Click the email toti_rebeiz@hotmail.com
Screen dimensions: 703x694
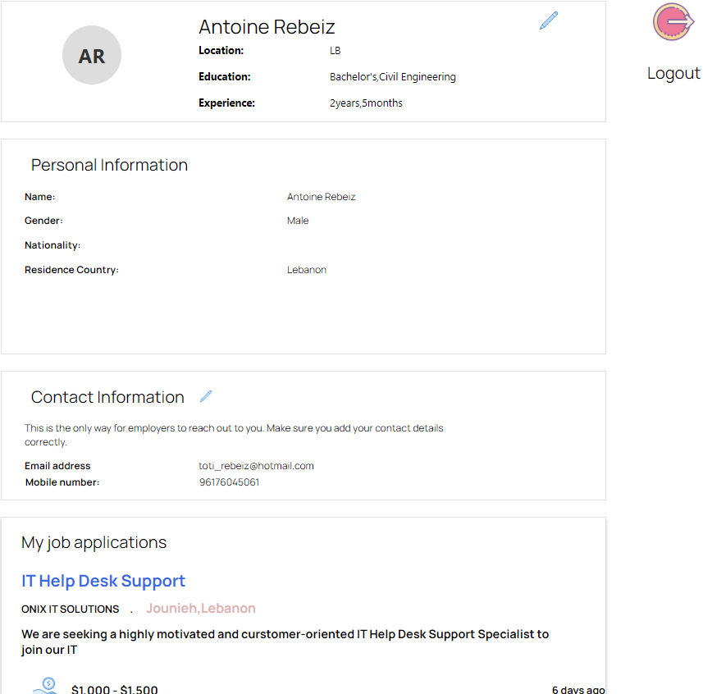(256, 466)
